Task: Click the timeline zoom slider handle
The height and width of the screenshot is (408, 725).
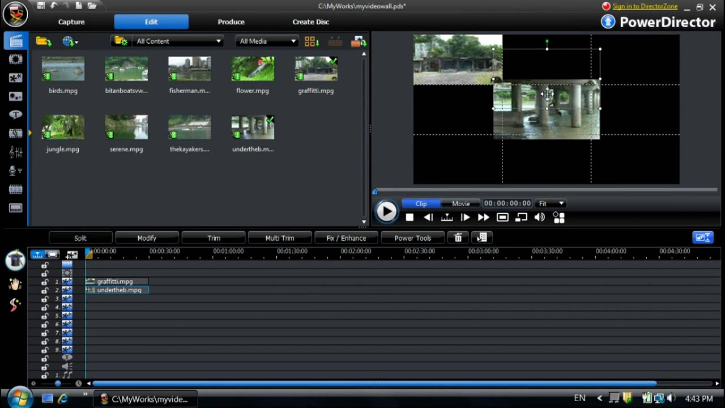Action: click(58, 384)
